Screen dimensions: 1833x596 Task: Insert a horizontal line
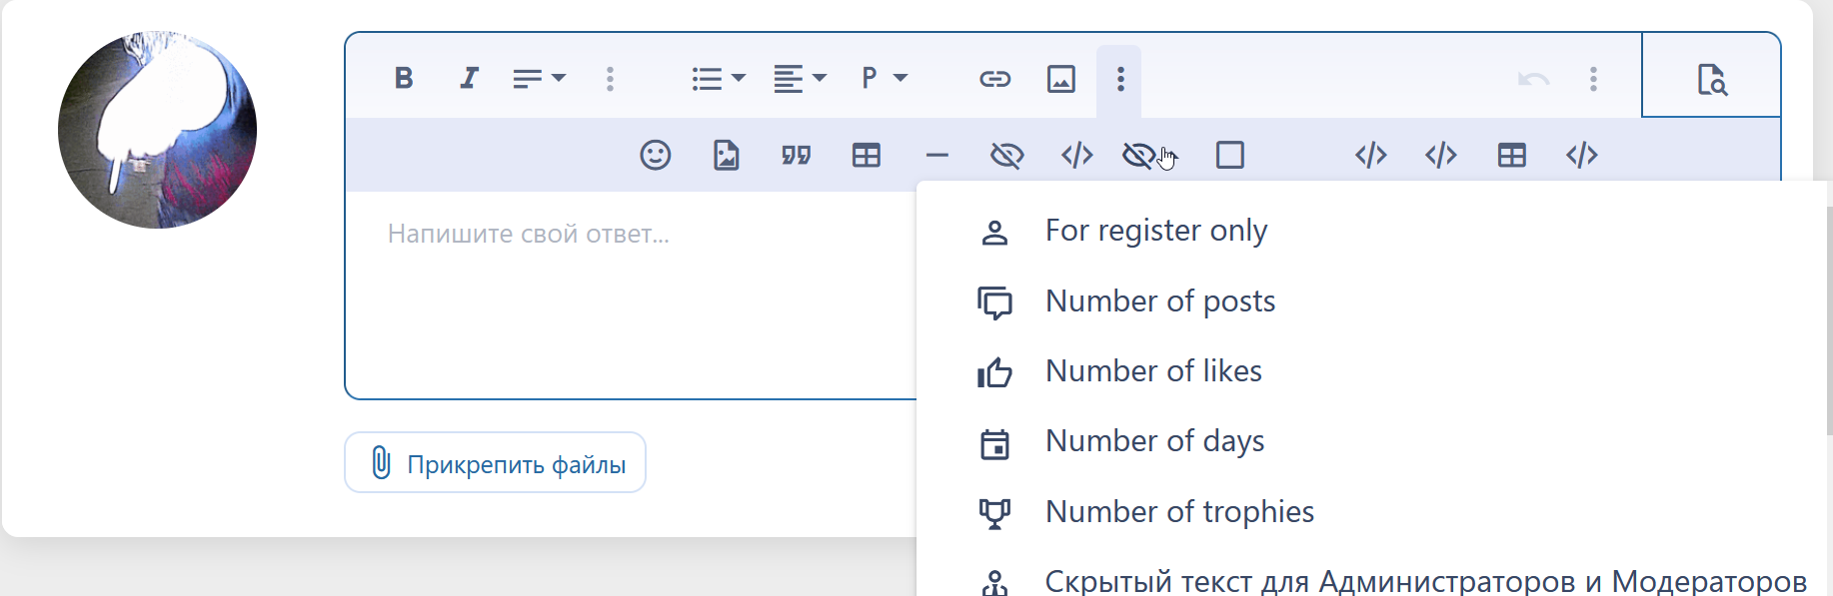[936, 155]
